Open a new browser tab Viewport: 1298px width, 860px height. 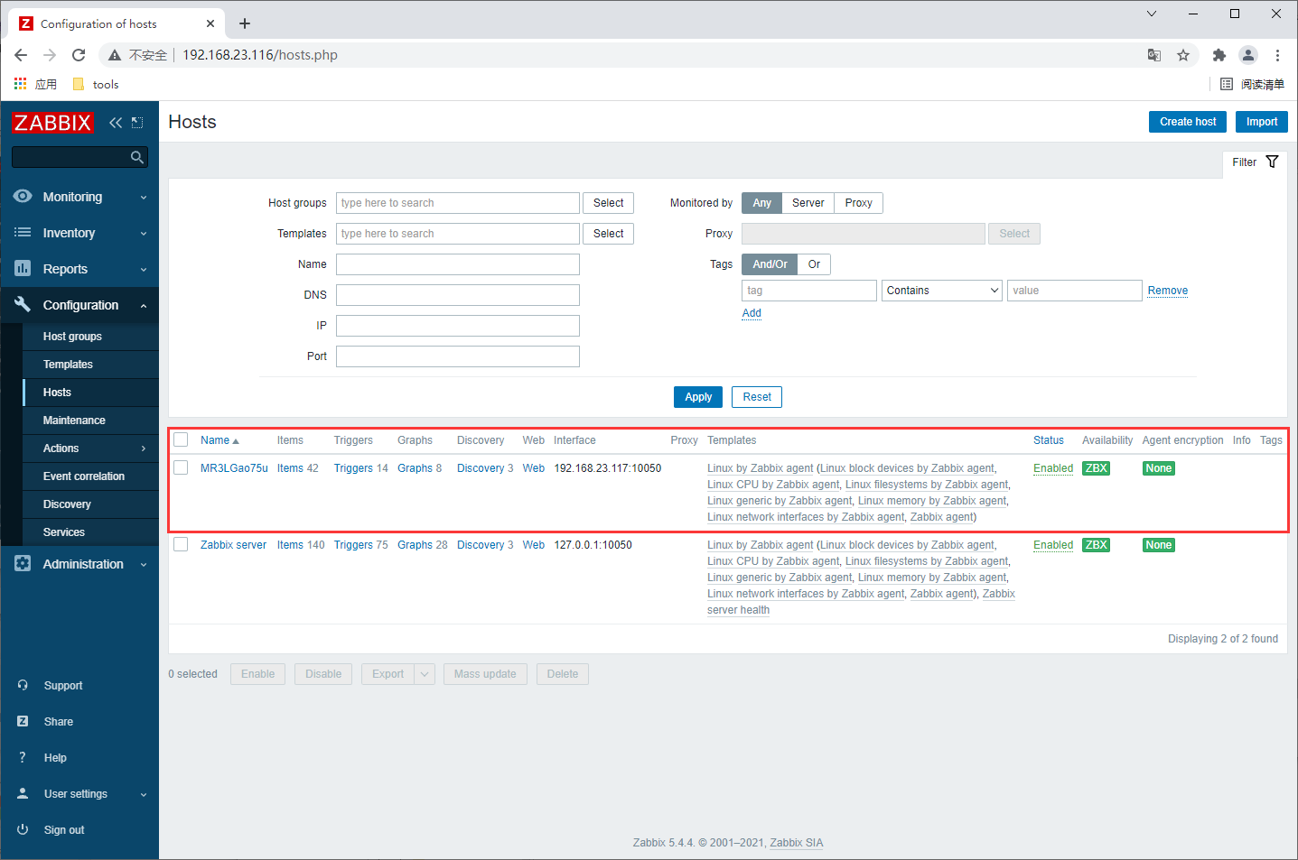point(245,23)
